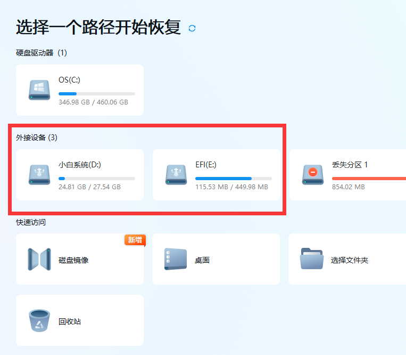This screenshot has width=406, height=355.
Task: Click the refresh icon beside the title
Action: coord(192,28)
